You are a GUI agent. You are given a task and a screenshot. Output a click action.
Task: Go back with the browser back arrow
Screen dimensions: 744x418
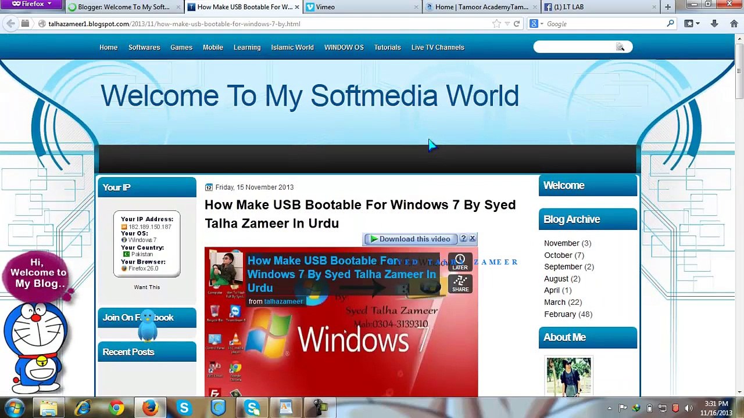coord(10,24)
